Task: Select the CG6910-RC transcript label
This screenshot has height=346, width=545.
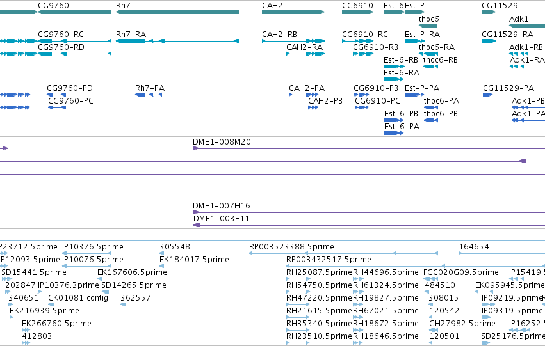Action: [365, 35]
